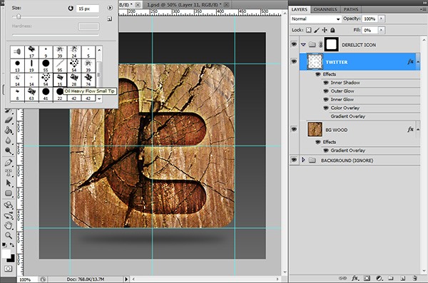
Task: Select the TWITTER layer Gradient Overlay effect
Action: pyautogui.click(x=348, y=116)
